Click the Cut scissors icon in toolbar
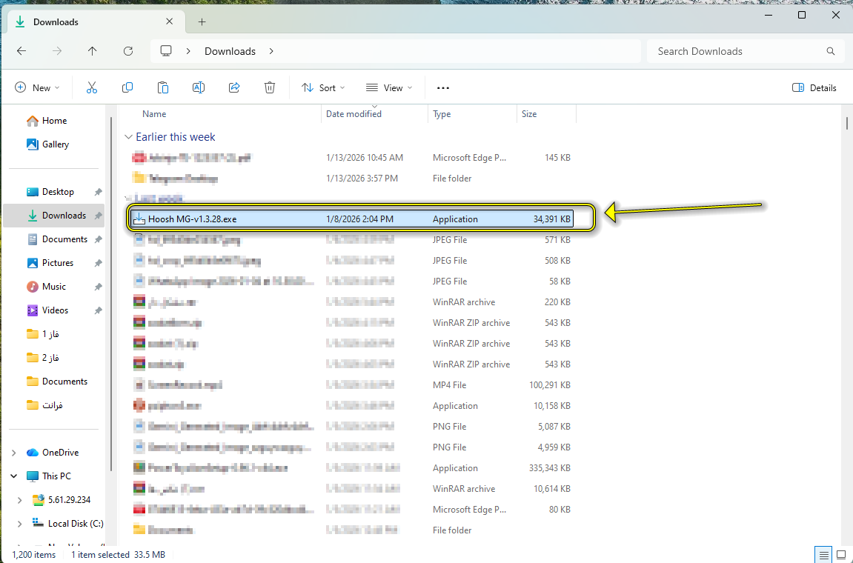The image size is (853, 563). pos(92,87)
